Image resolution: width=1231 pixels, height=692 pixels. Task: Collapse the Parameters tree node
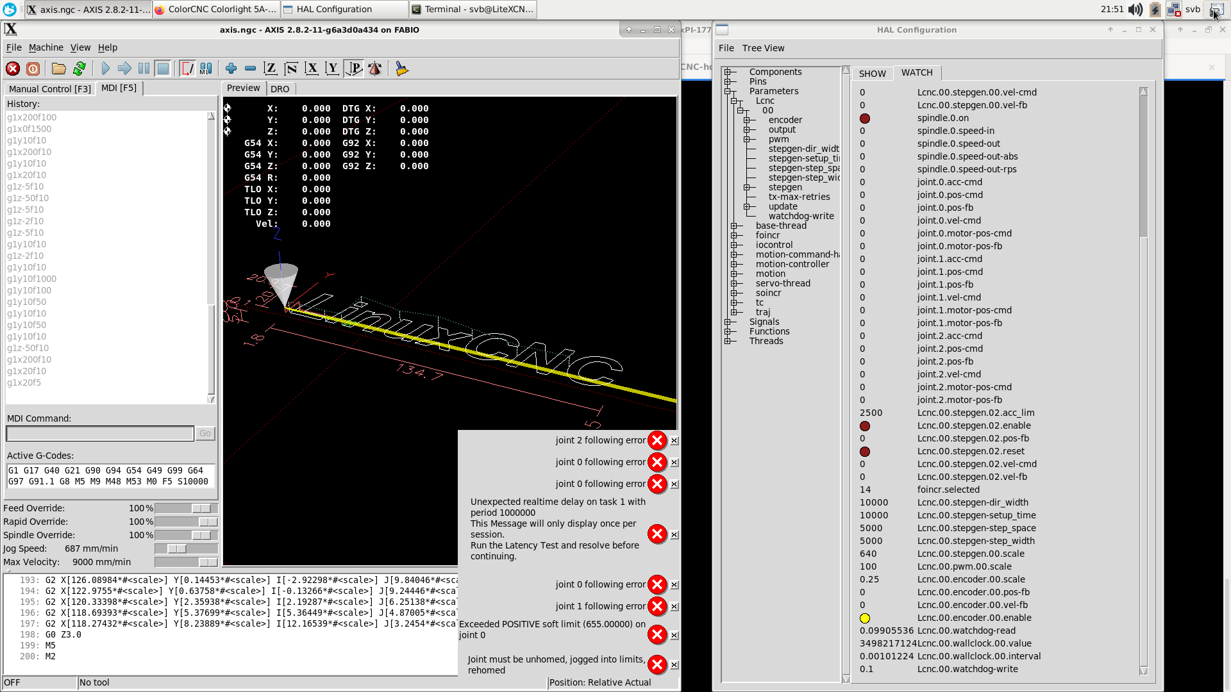(x=728, y=91)
